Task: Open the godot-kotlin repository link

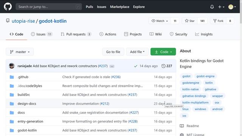Action: [53, 21]
